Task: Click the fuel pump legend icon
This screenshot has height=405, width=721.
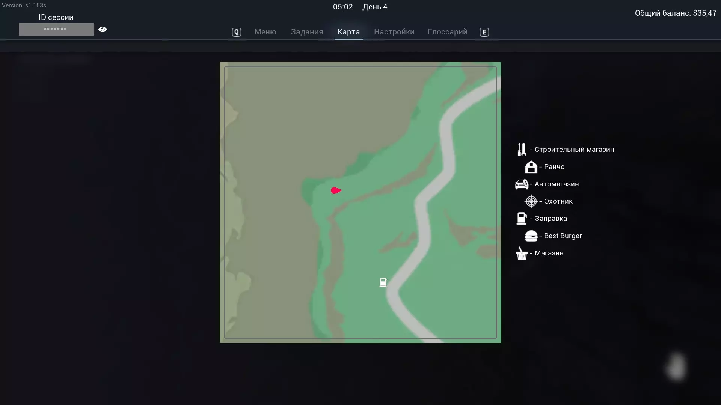Action: (522, 219)
